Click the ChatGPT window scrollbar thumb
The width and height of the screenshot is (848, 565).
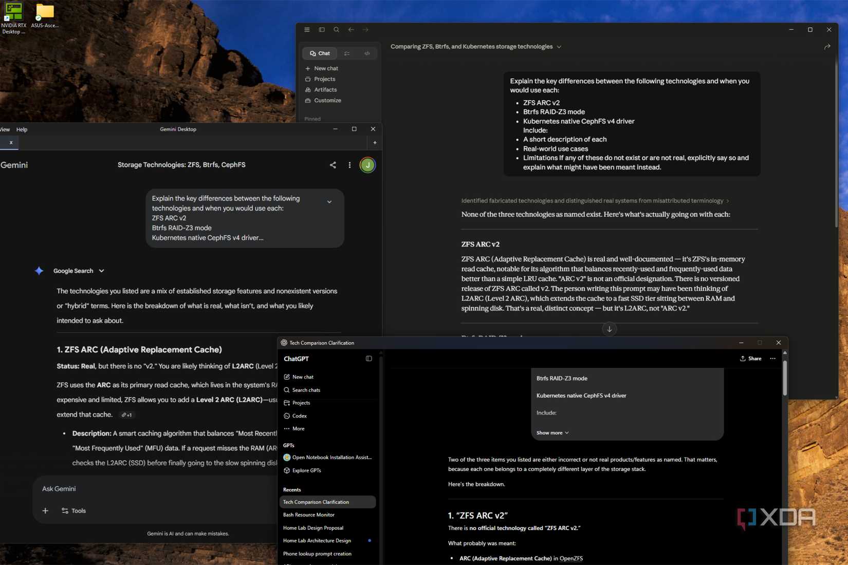(x=785, y=378)
